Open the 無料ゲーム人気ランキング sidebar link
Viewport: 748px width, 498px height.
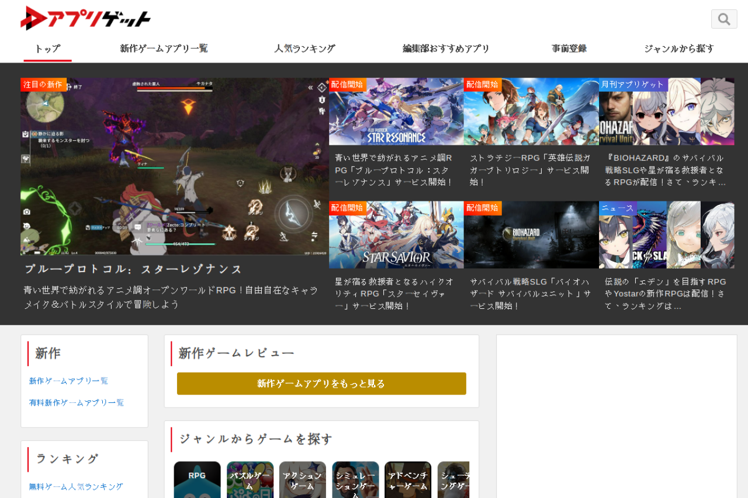click(x=76, y=486)
